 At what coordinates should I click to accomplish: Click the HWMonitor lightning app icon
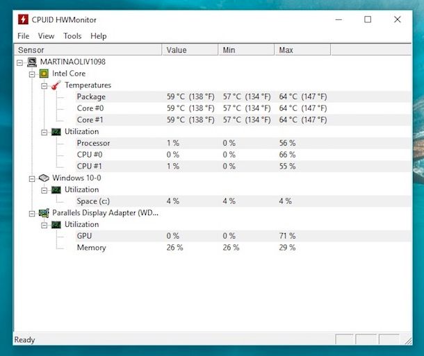coord(23,19)
